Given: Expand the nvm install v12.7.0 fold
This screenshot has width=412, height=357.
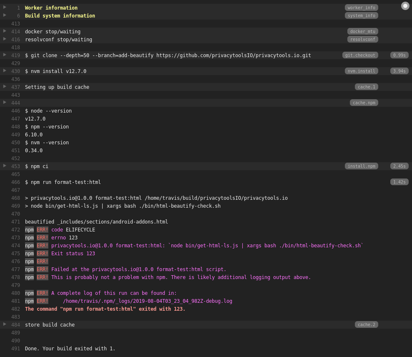Looking at the screenshot, I should [x=5, y=70].
